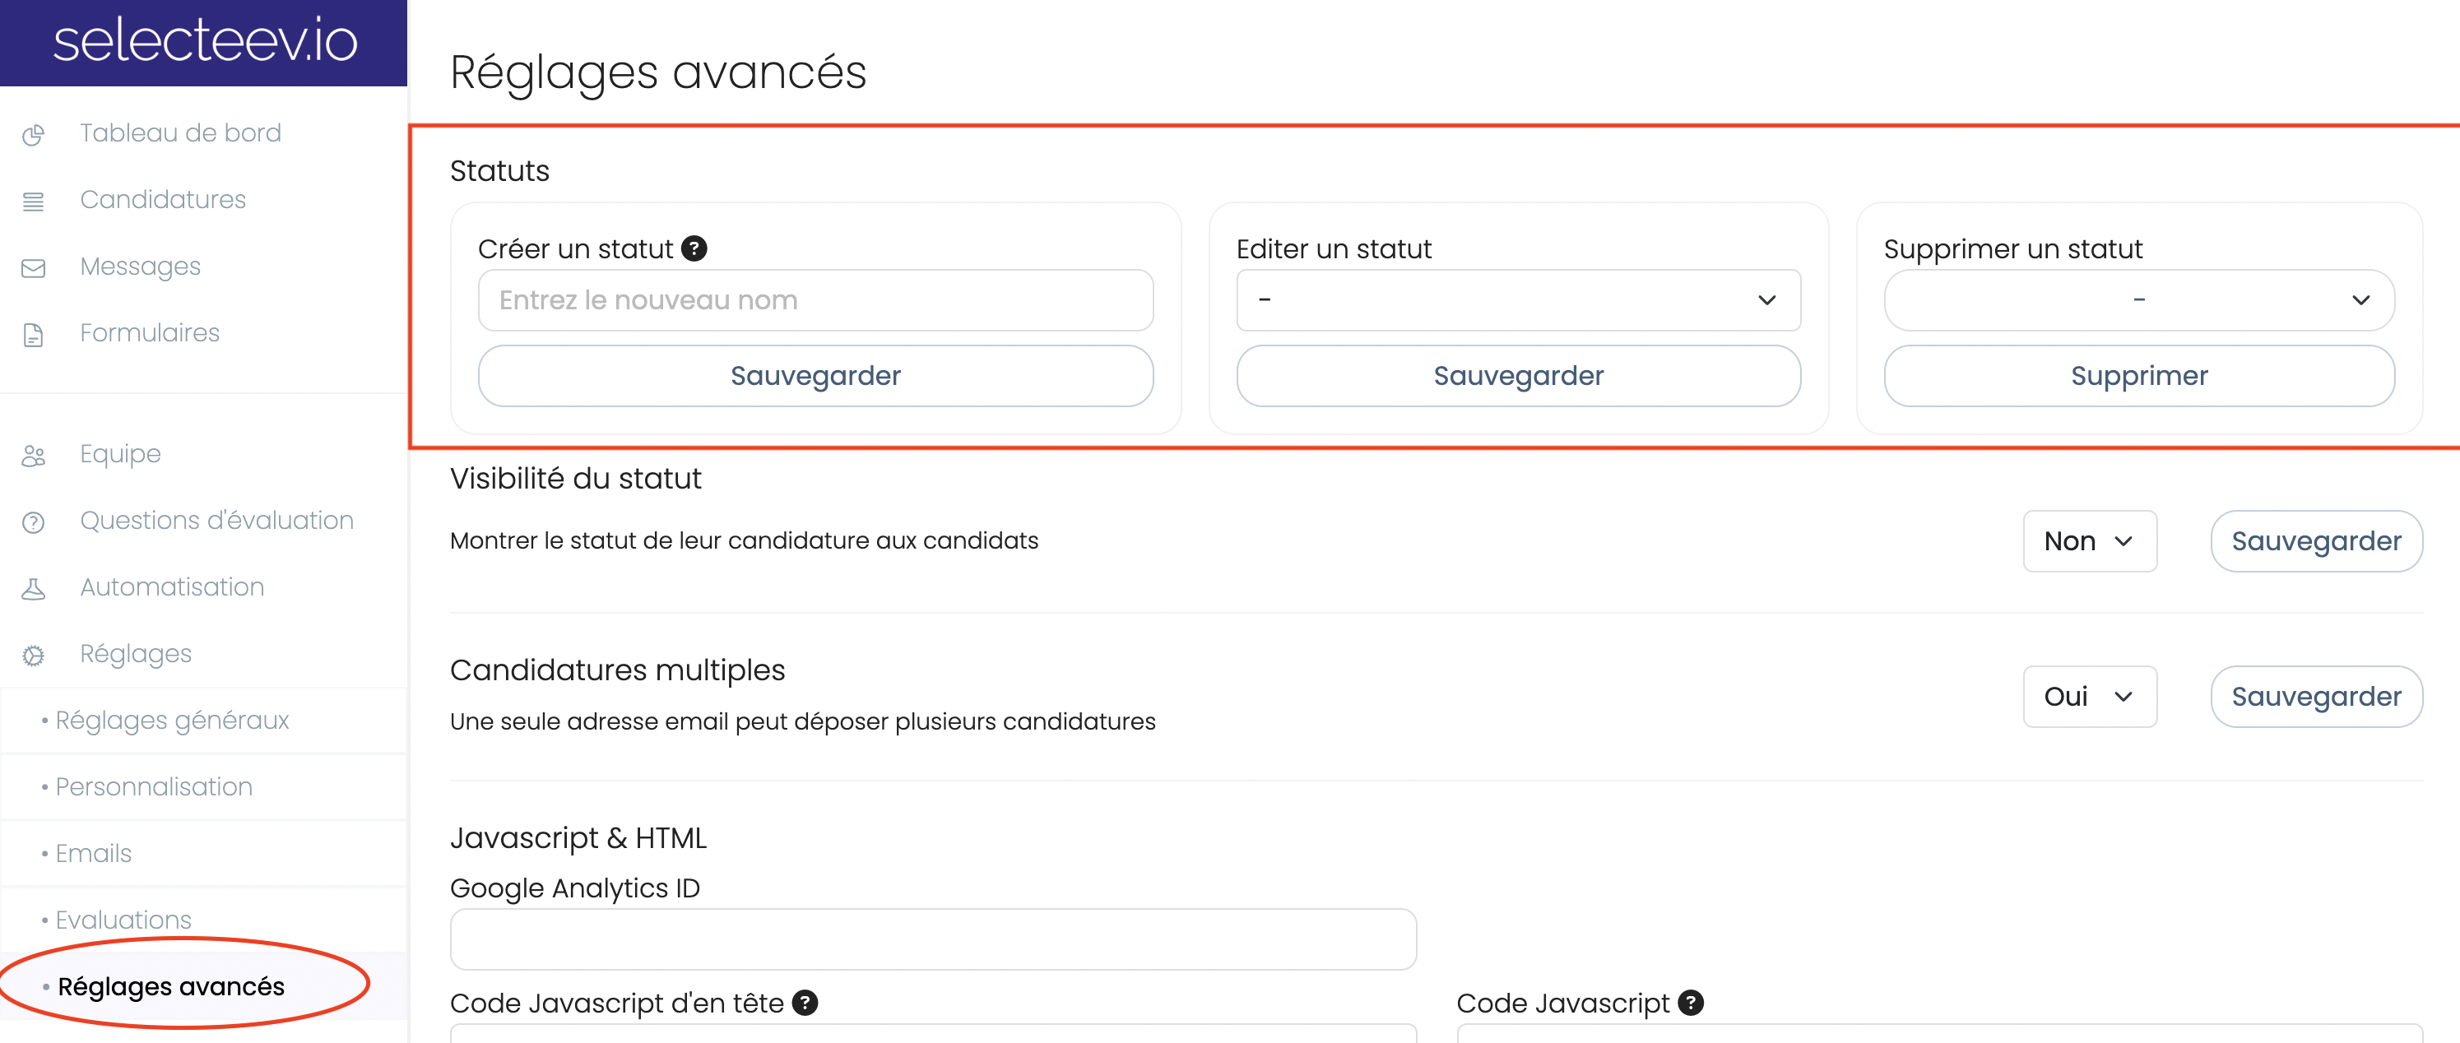
Task: Click the Messages envelope icon
Action: (34, 268)
